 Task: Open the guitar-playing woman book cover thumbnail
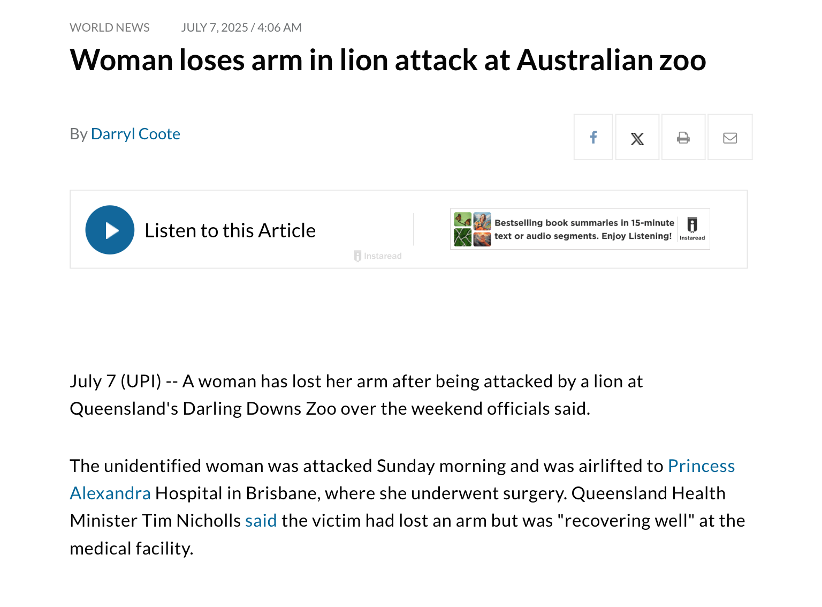point(482,220)
